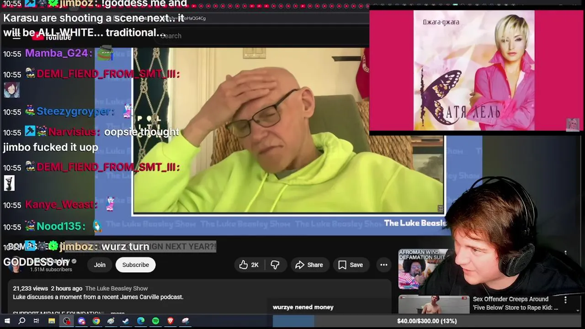This screenshot has width=585, height=329.
Task: Click the '1.51M subscribers' count
Action: pyautogui.click(x=51, y=270)
